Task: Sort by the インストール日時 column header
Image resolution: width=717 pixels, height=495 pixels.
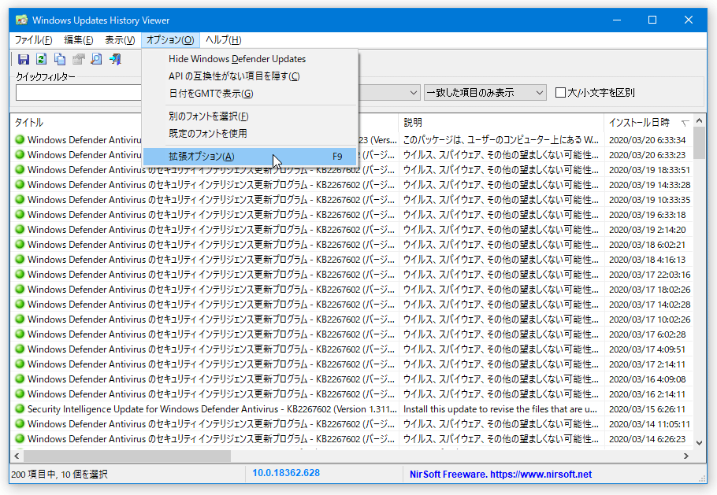Action: tap(639, 123)
